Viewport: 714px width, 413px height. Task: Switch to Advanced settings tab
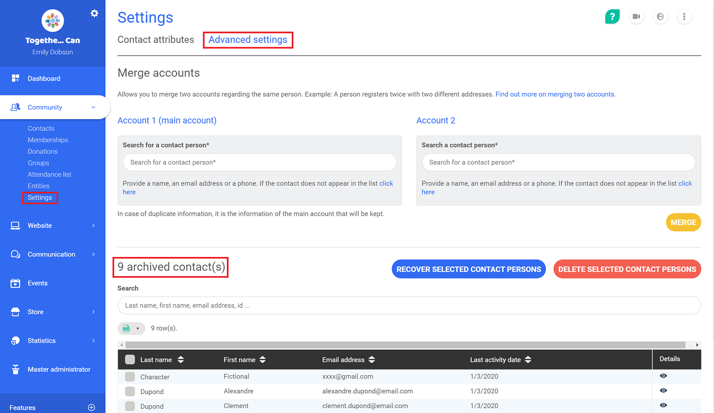pos(248,40)
